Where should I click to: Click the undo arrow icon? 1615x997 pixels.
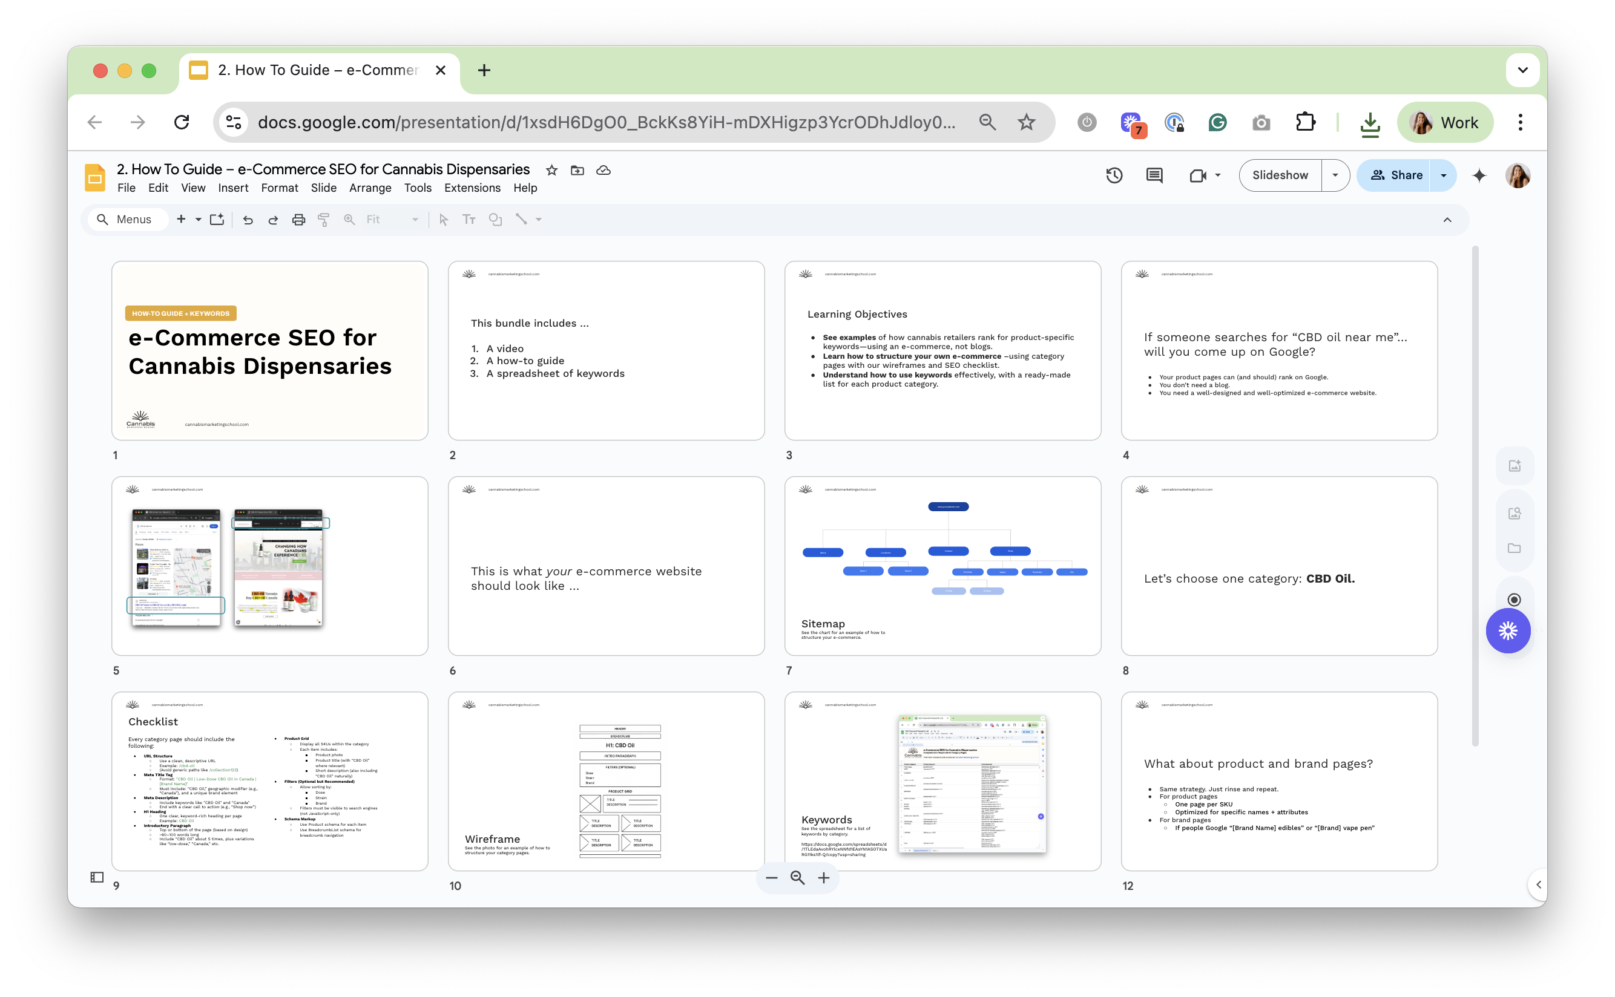248,220
